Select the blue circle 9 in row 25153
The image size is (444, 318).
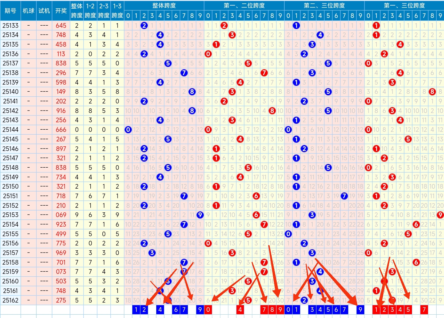pos(200,215)
